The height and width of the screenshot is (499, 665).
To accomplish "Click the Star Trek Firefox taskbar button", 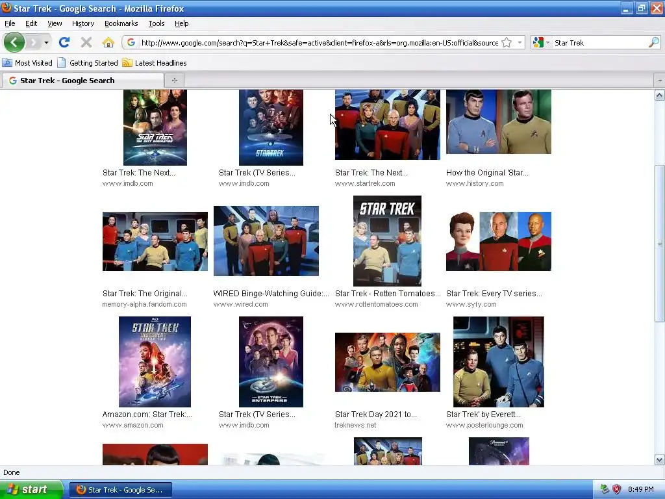I will click(x=121, y=490).
